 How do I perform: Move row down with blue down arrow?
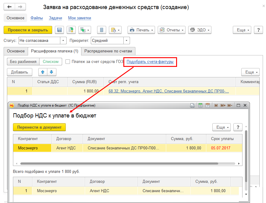52,72
